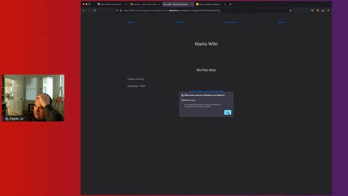This screenshot has width=348, height=196.
Task: Reload the page with the refresh icon
Action: (x=95, y=10)
